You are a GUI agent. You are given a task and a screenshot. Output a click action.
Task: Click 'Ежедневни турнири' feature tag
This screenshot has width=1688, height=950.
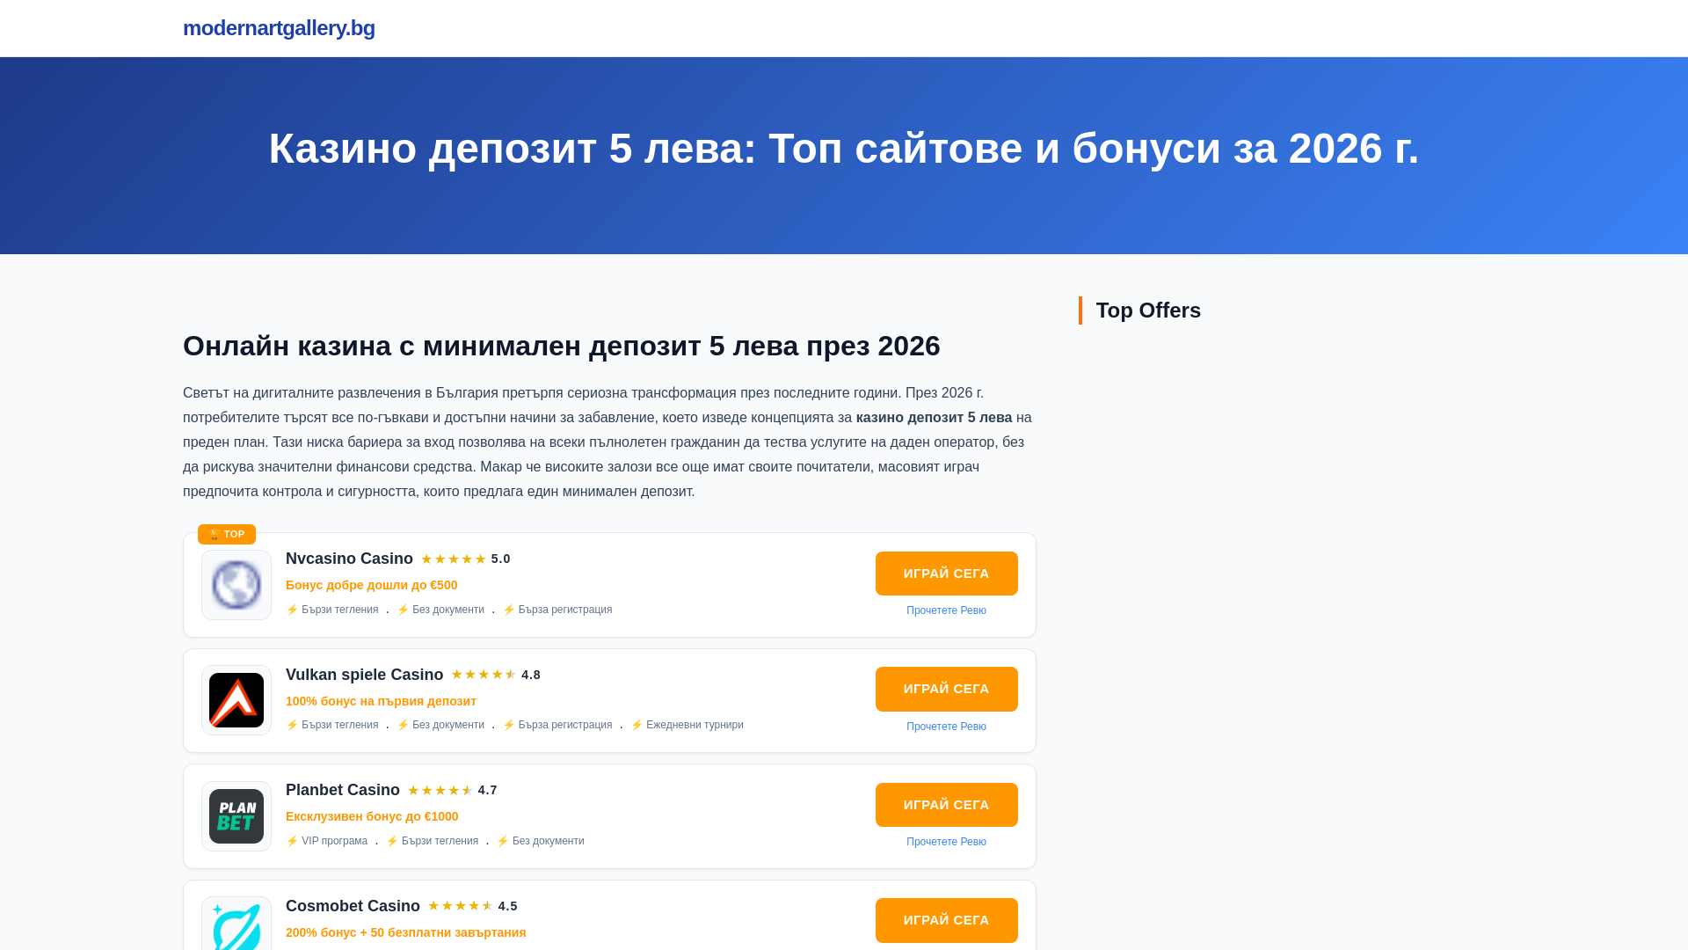pos(688,725)
